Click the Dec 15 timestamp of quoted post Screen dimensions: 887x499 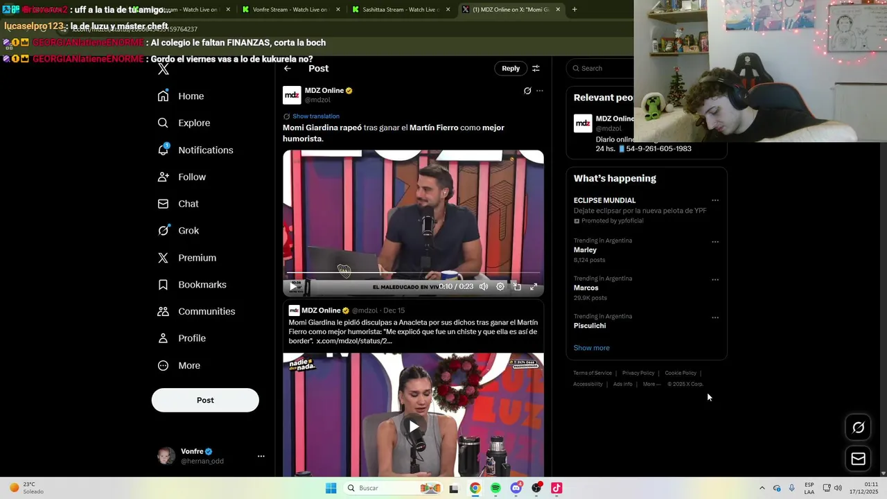pos(394,310)
